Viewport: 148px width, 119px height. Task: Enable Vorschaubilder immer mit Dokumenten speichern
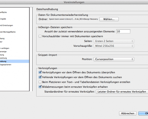(40, 36)
